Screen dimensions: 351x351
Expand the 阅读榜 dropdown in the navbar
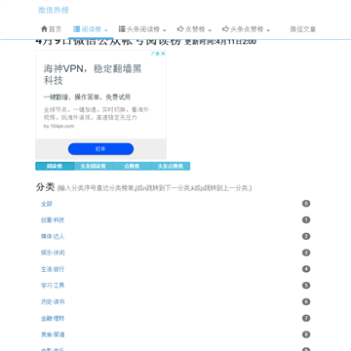91,29
